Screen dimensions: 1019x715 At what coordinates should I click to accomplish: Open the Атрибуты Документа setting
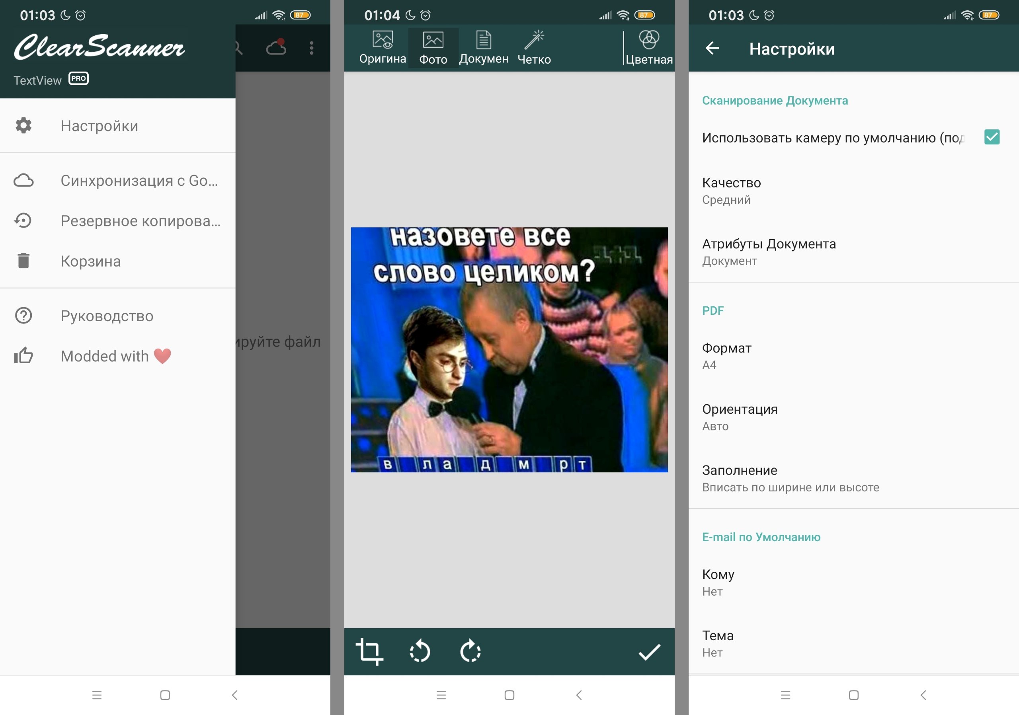coord(853,252)
